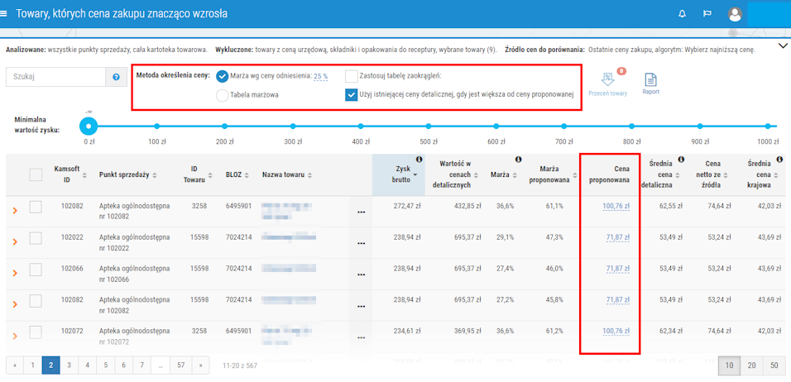Viewport: 791px width, 382px height.
Task: Go to page 3 in pagination
Action: pyautogui.click(x=70, y=365)
